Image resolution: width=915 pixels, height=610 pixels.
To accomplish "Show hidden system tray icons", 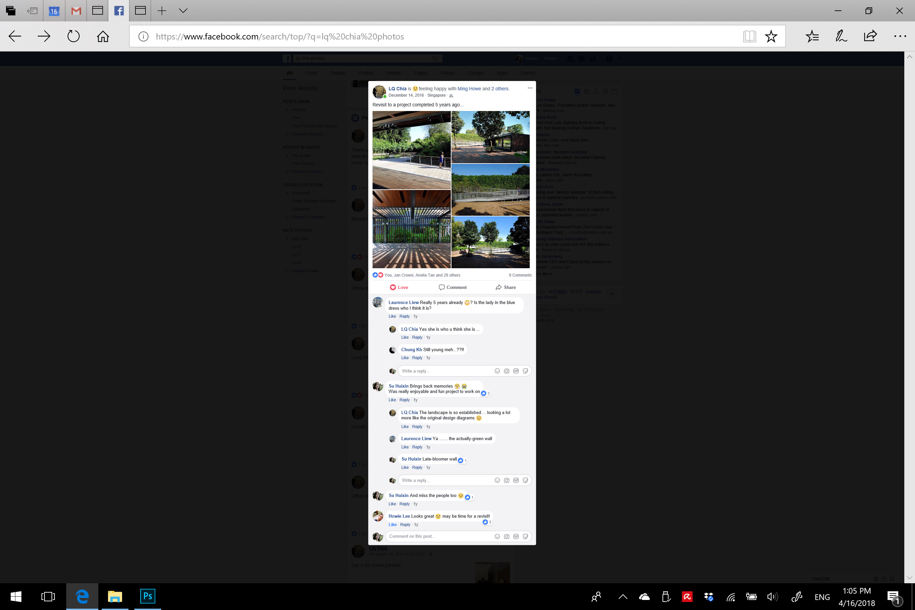I will pos(623,597).
